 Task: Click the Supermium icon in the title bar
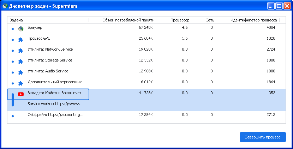[x=5, y=6]
